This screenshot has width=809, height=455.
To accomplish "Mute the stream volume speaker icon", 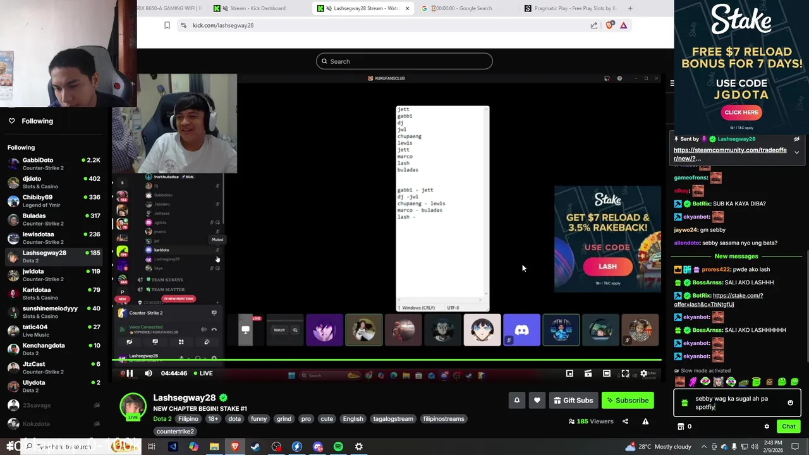I will point(149,373).
